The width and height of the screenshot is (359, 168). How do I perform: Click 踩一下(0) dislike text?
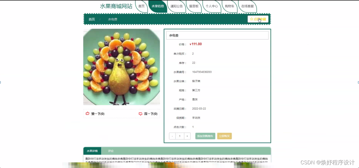151,114
